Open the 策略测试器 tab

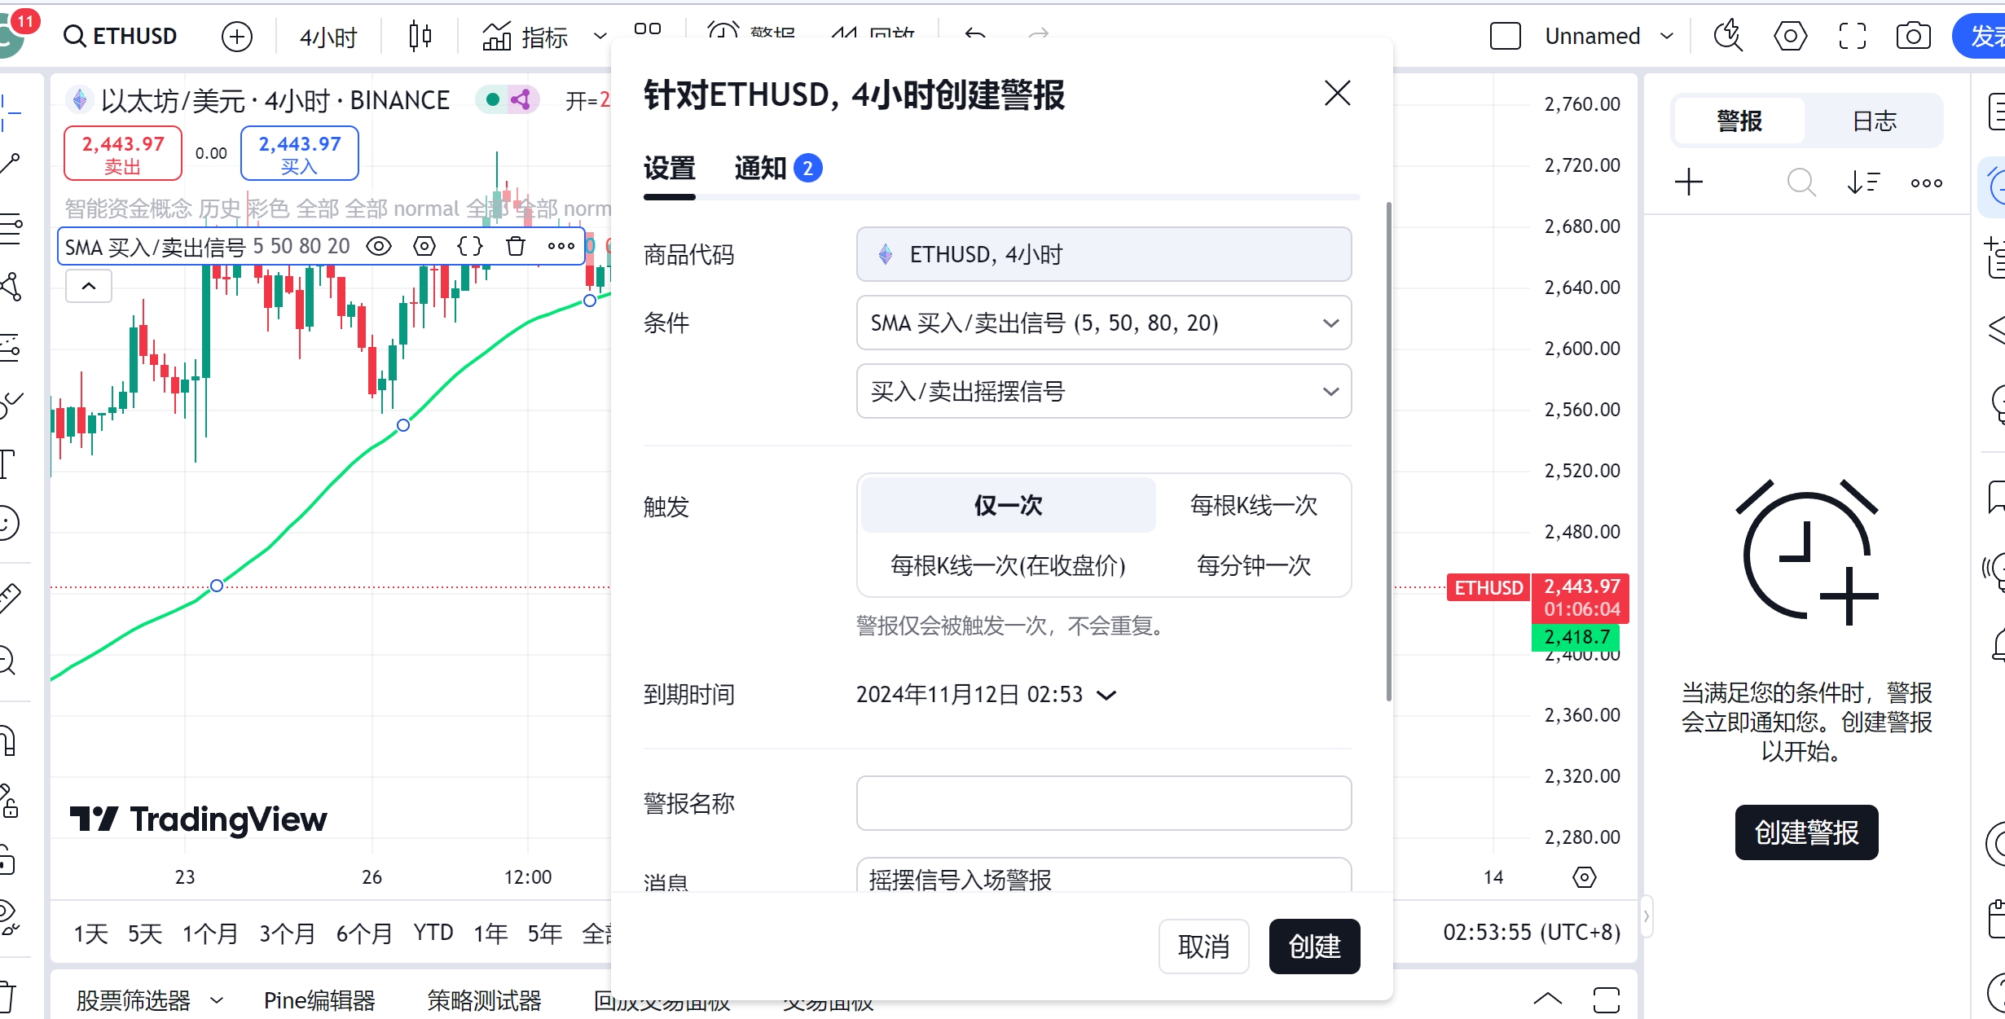coord(484,1000)
